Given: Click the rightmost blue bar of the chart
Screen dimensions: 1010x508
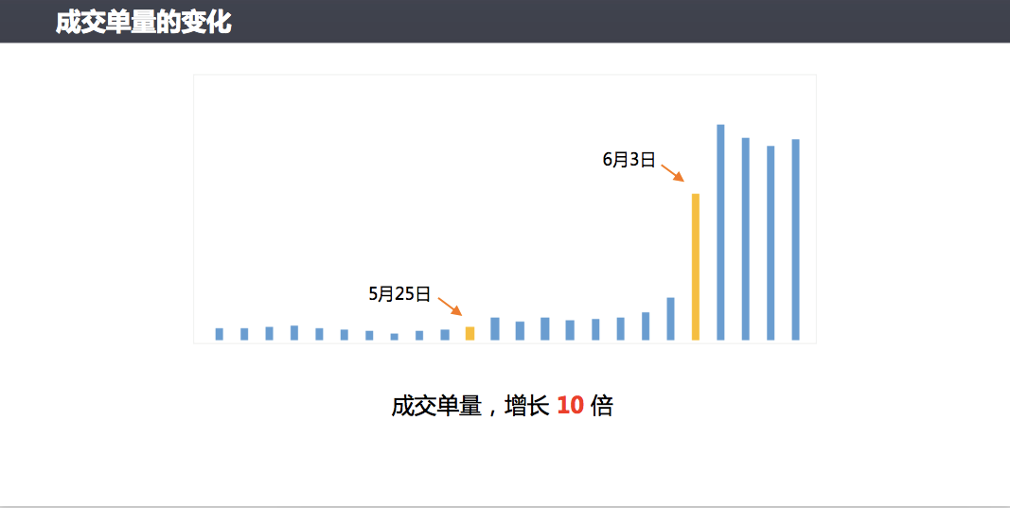Looking at the screenshot, I should coord(795,239).
